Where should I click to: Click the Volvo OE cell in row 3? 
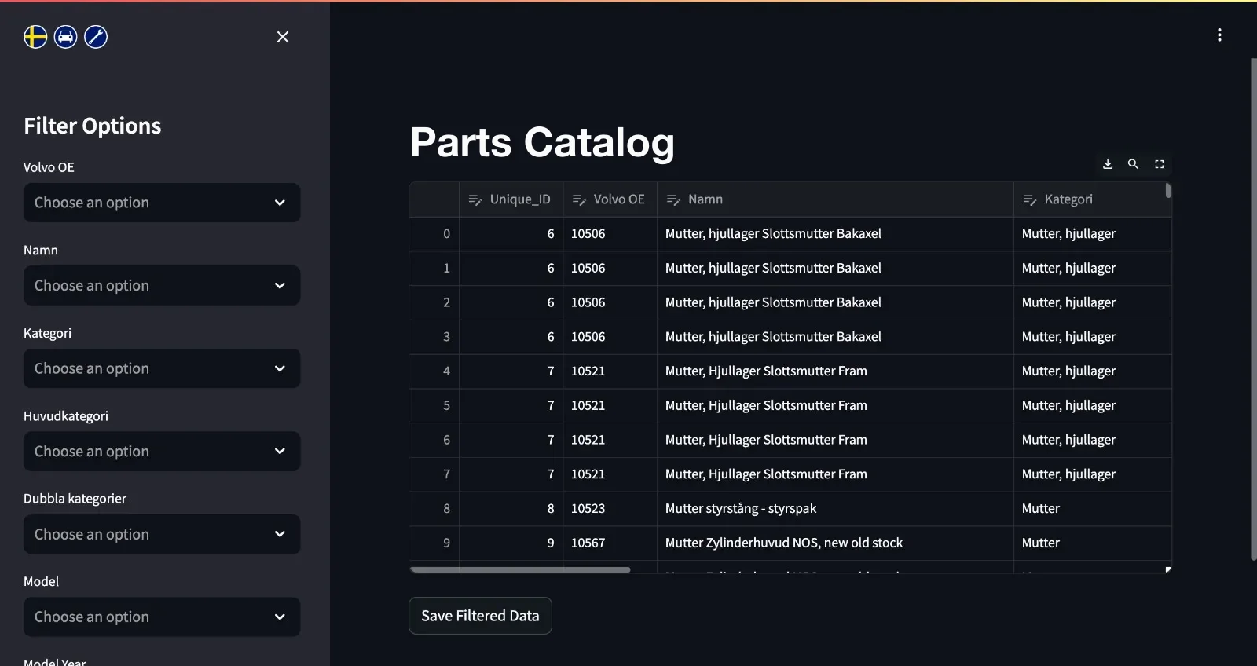click(x=610, y=337)
